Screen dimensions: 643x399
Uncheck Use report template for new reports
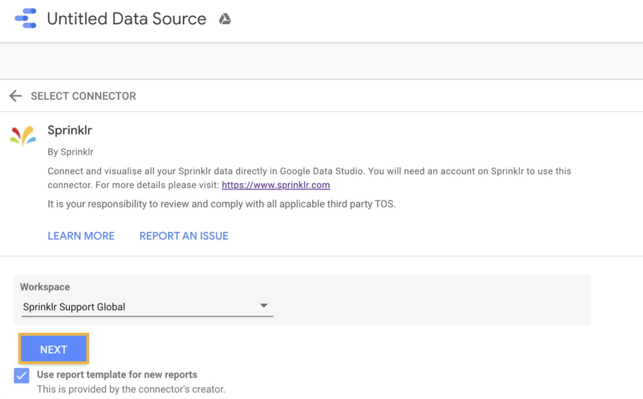click(x=22, y=375)
